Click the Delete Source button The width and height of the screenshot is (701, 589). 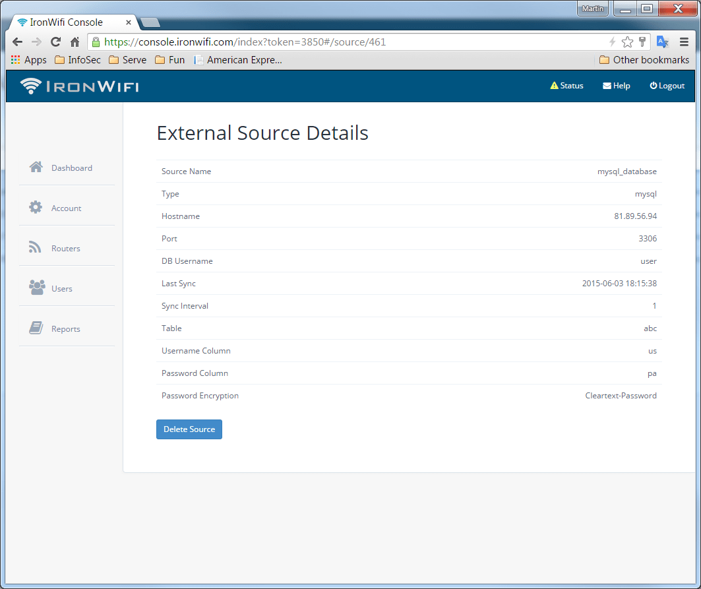[189, 429]
